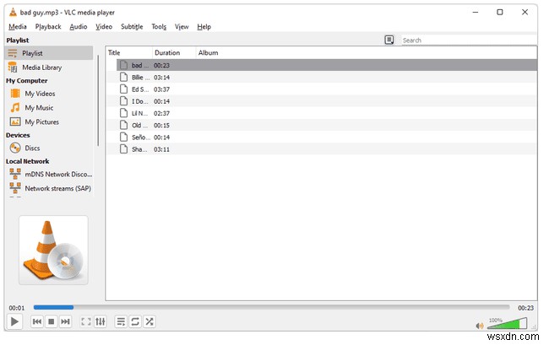Skip to the previous track
Image resolution: width=549 pixels, height=345 pixels.
pyautogui.click(x=37, y=321)
